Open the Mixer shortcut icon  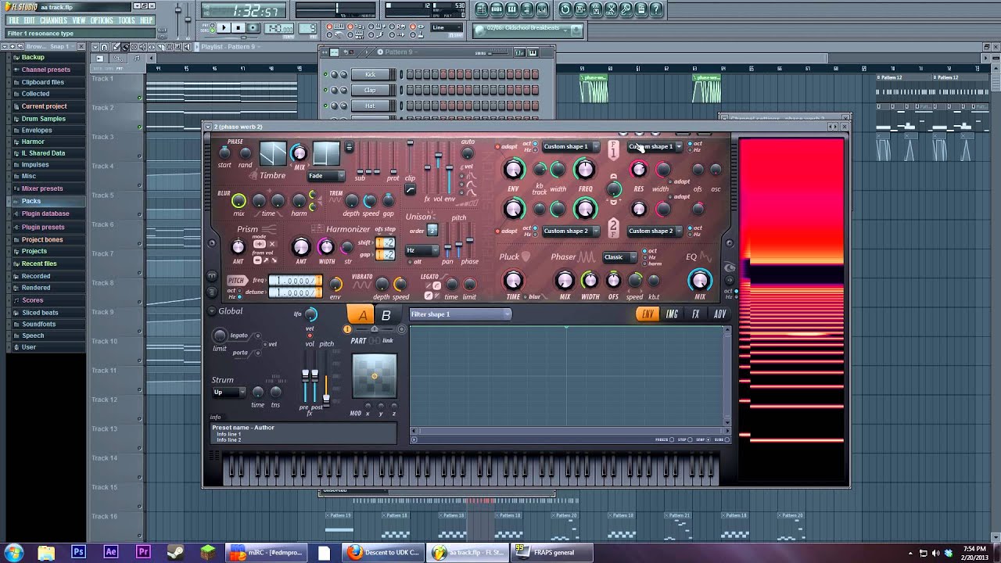point(542,9)
